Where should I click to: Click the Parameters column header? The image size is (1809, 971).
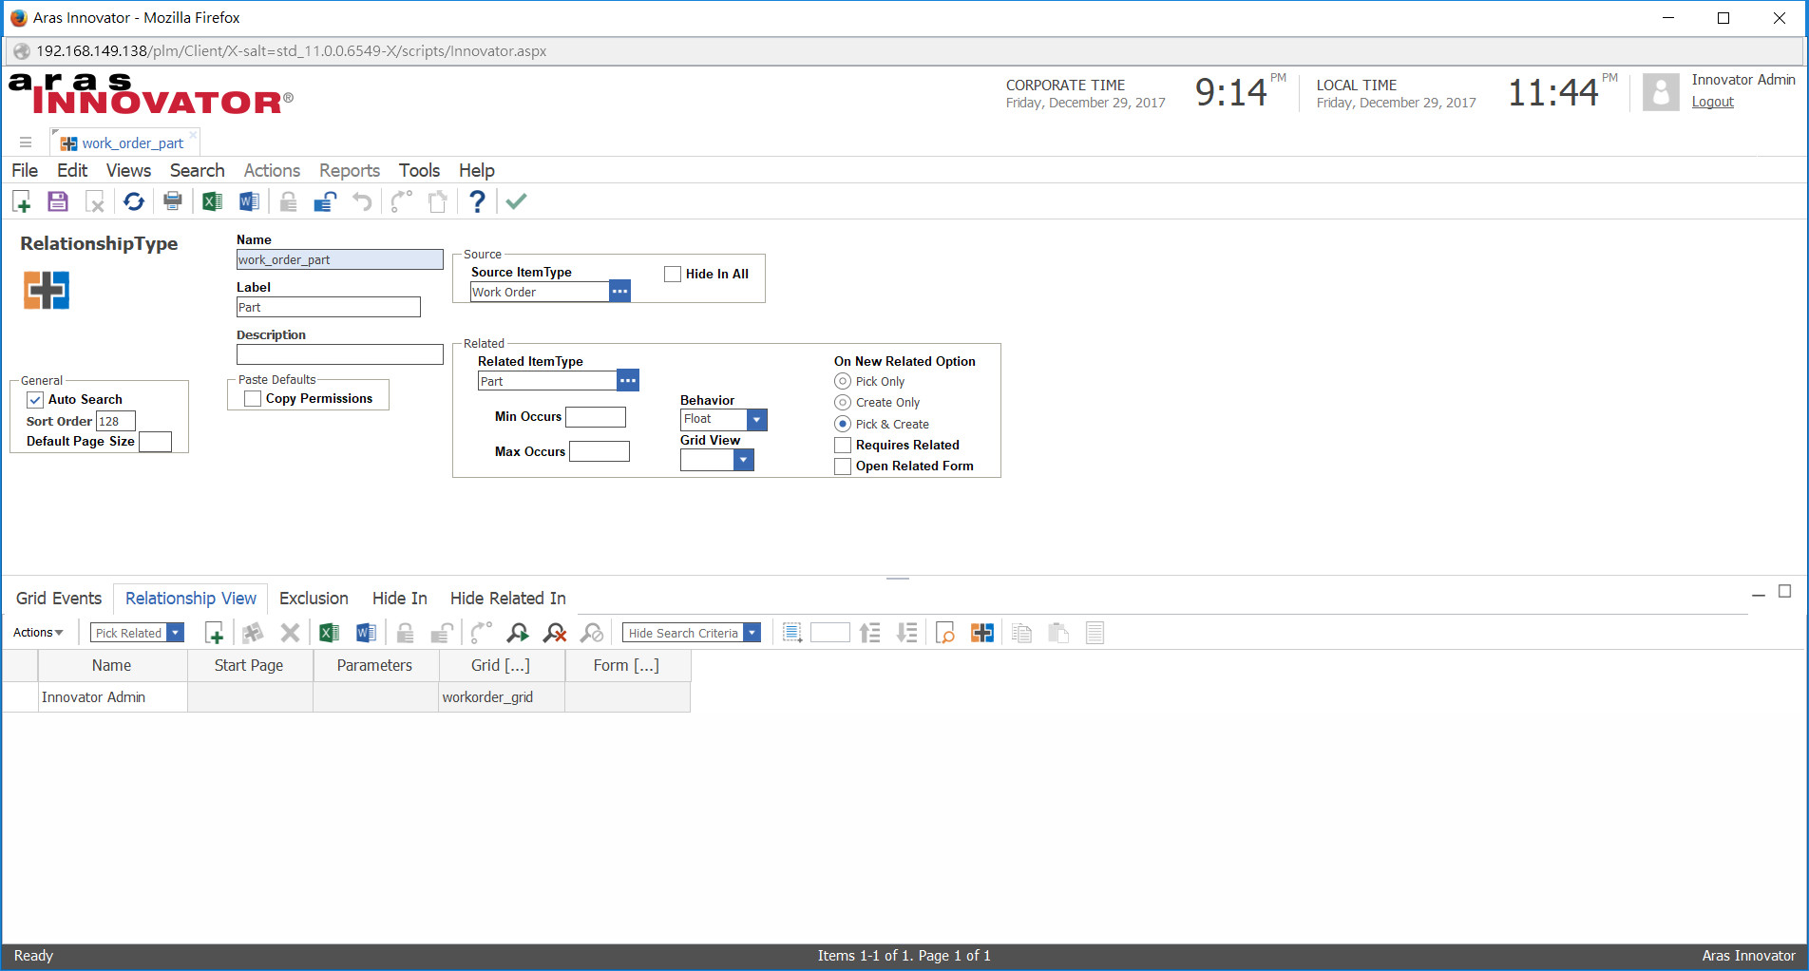[x=374, y=666]
